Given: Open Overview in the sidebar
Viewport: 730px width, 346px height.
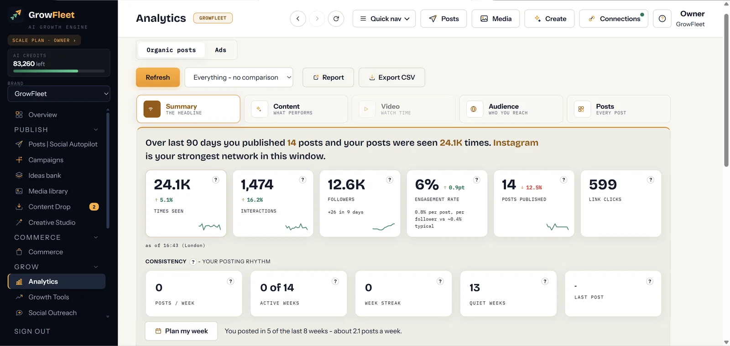Looking at the screenshot, I should click(57, 115).
